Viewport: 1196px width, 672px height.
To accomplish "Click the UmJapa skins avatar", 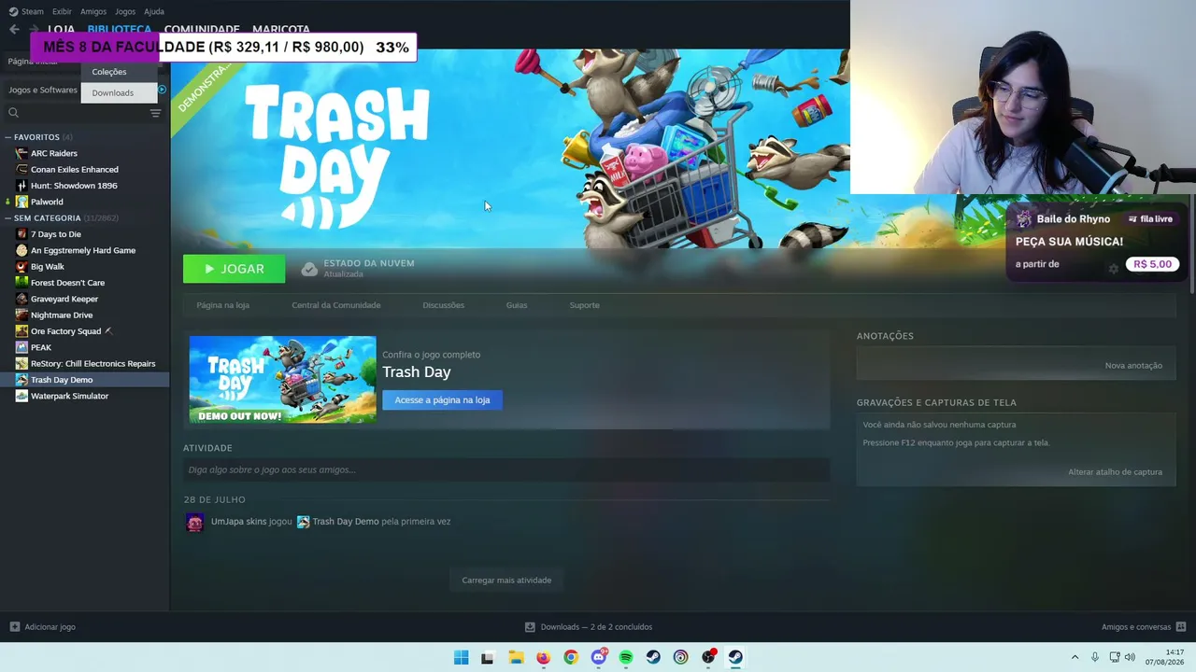I will coord(194,522).
